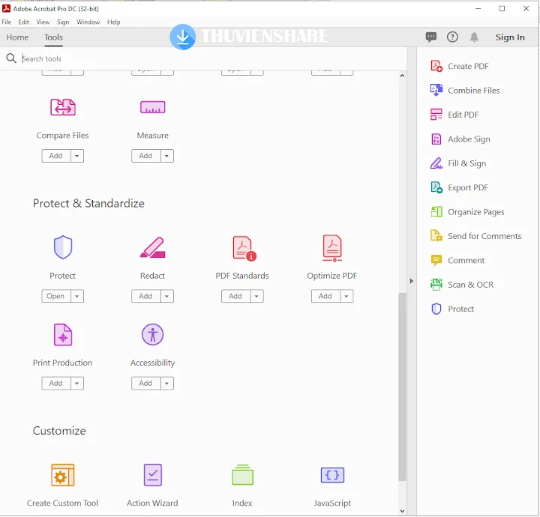
Task: Click the Sign In link
Action: coord(510,37)
